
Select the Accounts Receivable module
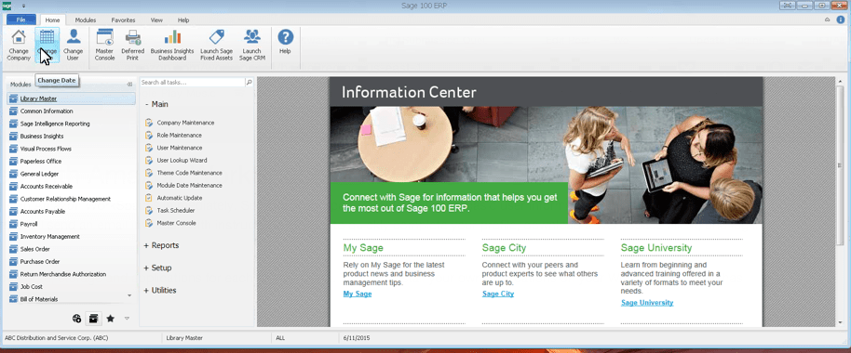coord(71,186)
